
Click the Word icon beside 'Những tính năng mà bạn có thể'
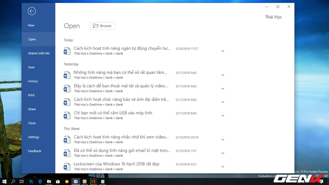point(67,75)
